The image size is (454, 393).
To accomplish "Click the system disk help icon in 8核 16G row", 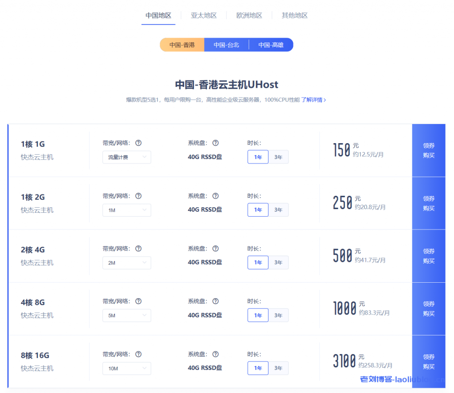I will click(215, 354).
